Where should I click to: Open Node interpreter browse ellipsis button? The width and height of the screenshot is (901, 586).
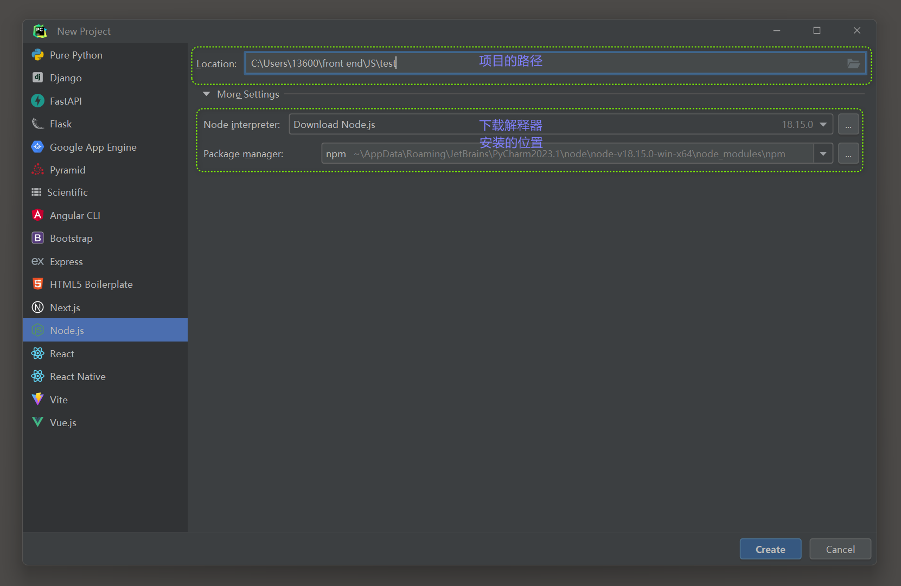coord(848,124)
